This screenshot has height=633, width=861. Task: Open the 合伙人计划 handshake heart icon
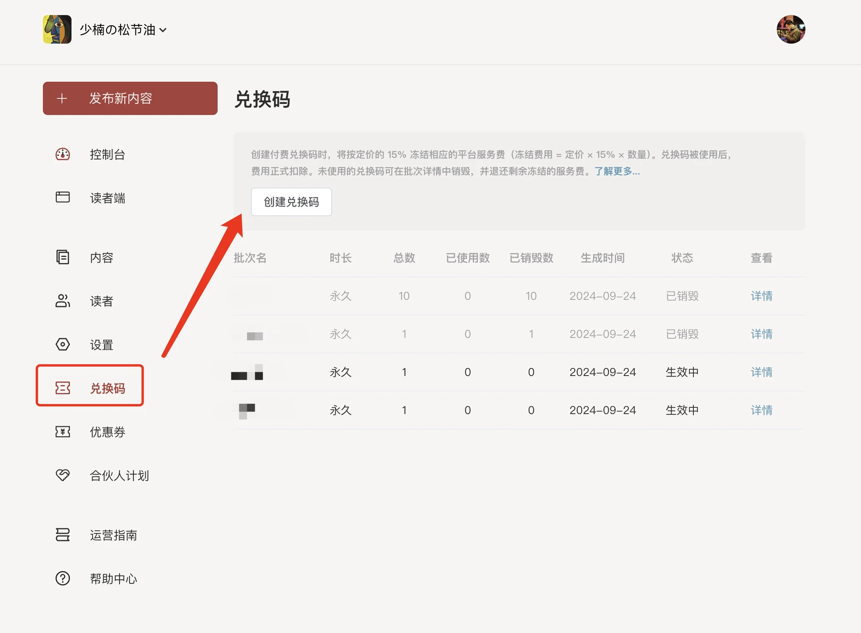coord(63,475)
